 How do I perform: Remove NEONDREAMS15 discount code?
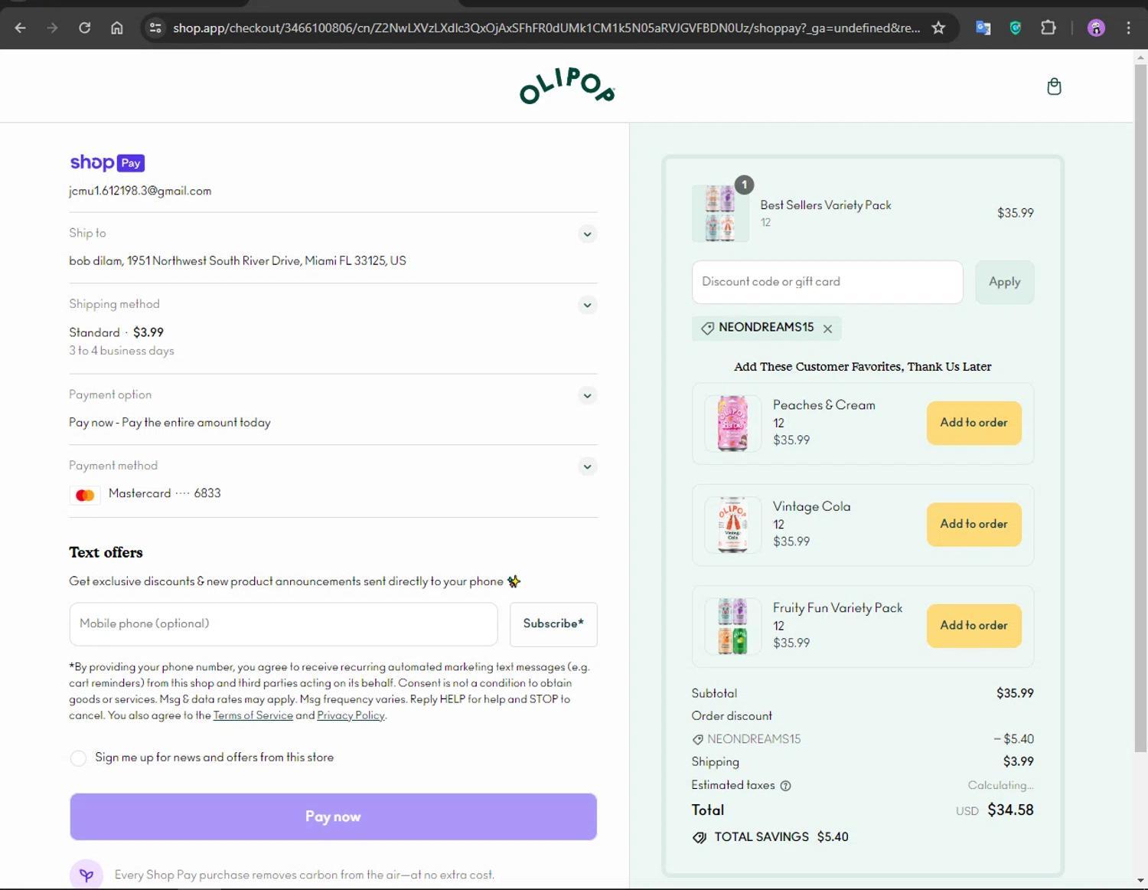827,329
